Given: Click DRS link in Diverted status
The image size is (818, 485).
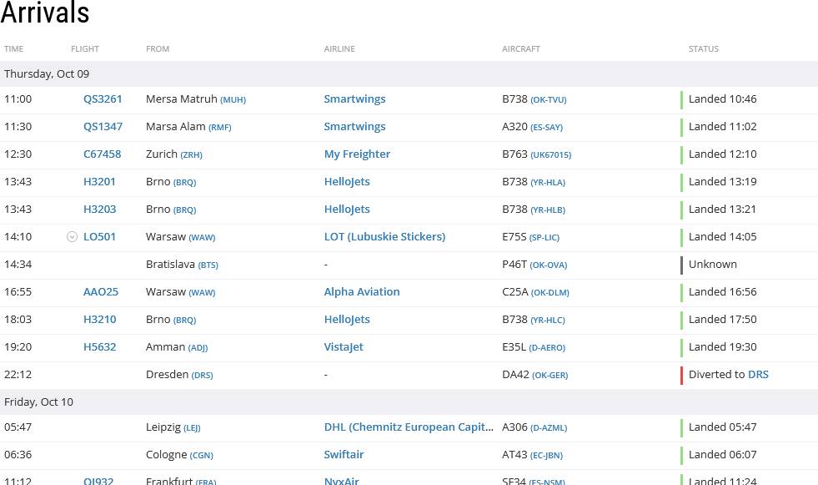Looking at the screenshot, I should coord(758,375).
